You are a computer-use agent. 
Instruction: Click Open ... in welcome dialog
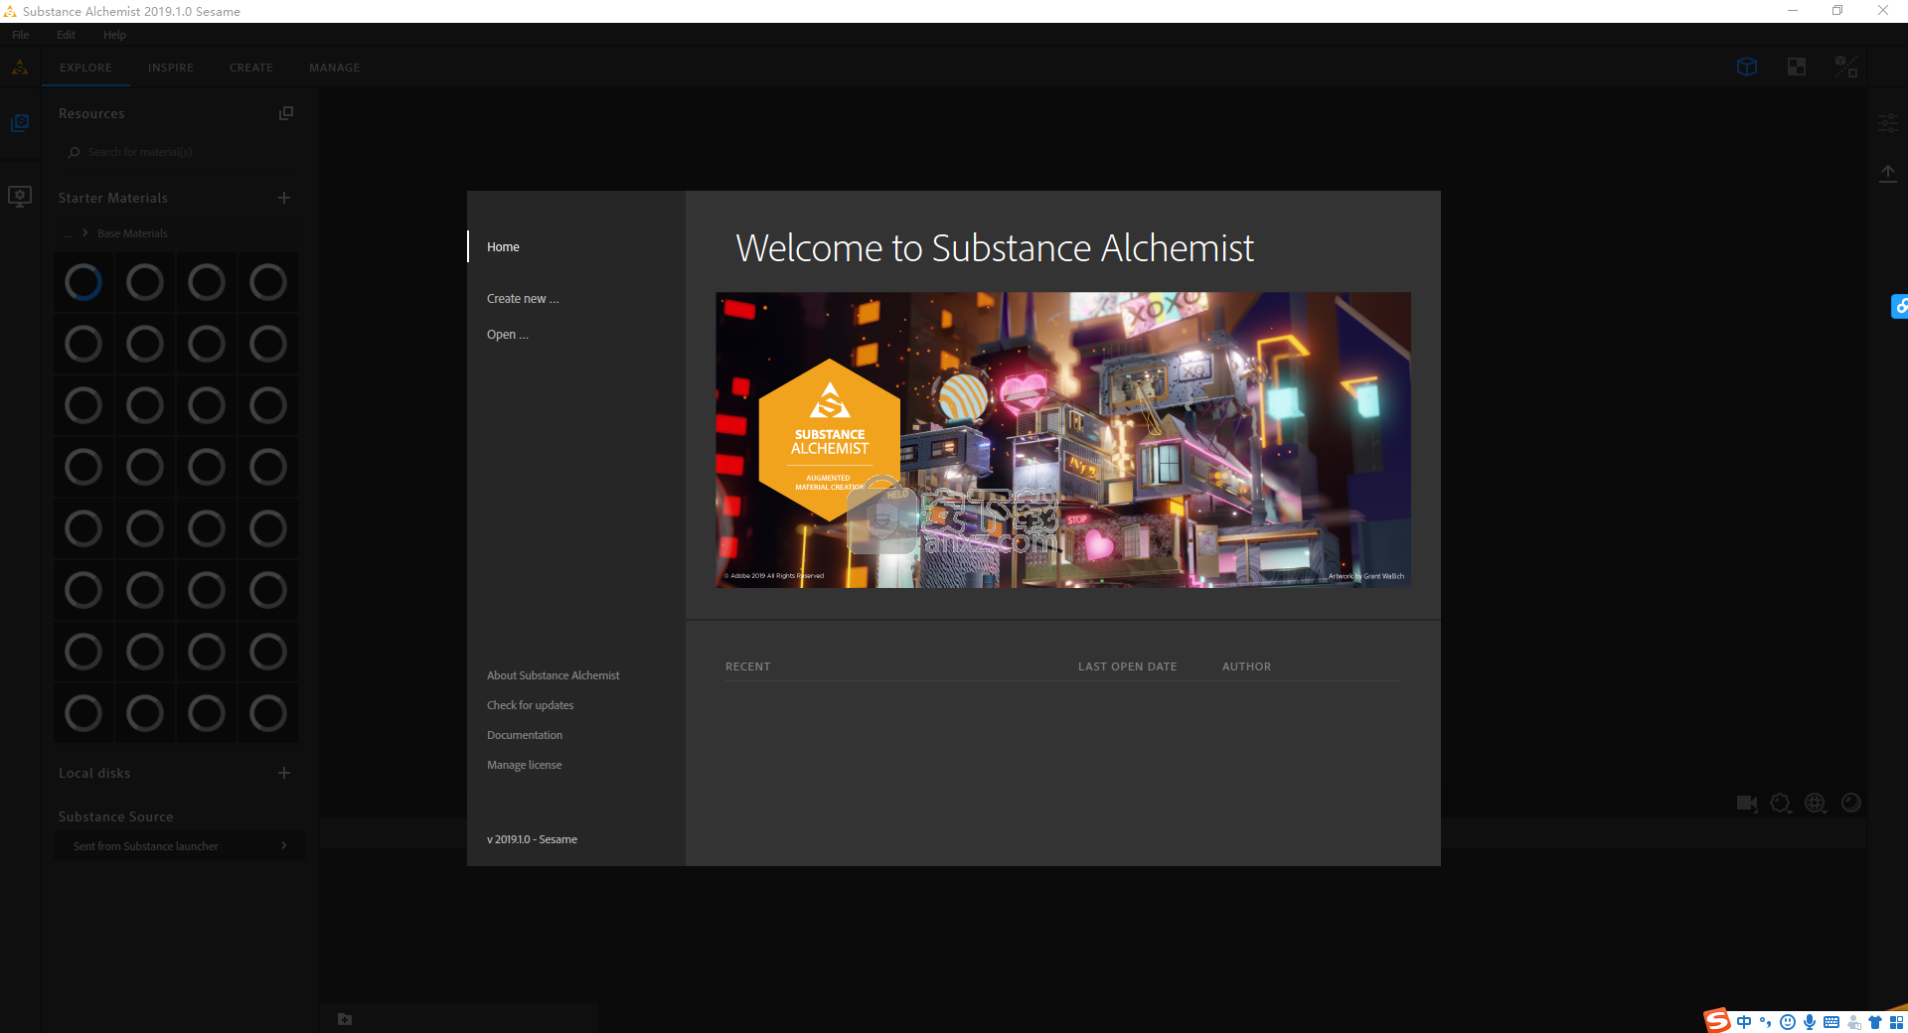pyautogui.click(x=508, y=335)
